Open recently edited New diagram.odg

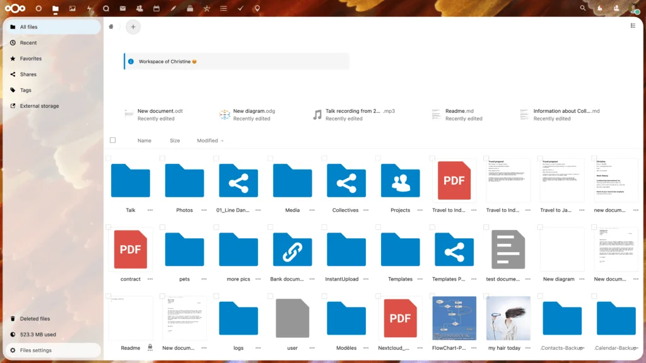point(247,115)
